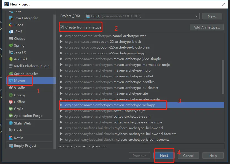
Task: Select maven-archetype-site archetype row
Action: click(x=142, y=94)
